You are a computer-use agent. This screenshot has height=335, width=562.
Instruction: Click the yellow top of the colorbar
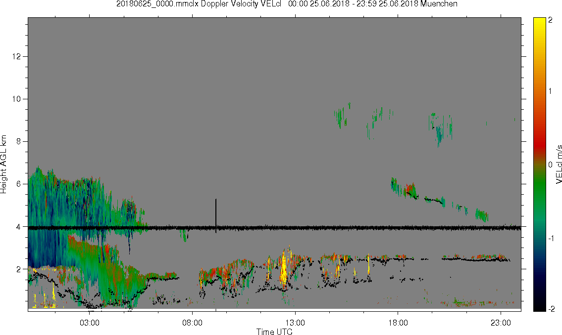coord(539,21)
